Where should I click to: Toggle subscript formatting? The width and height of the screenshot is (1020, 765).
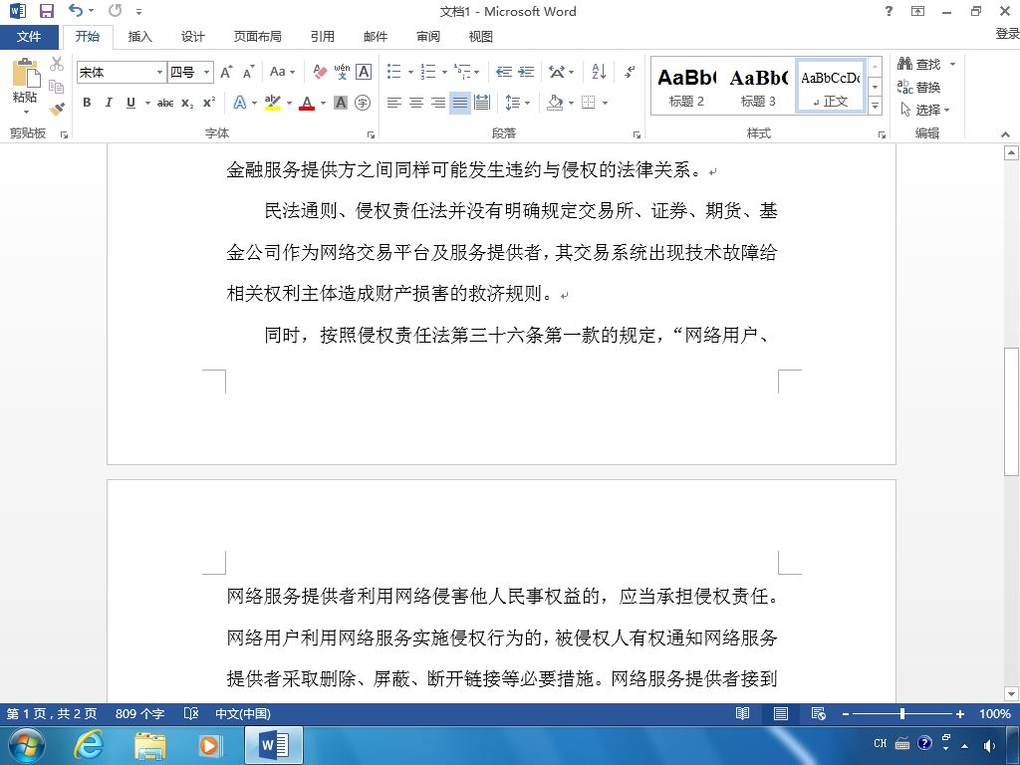coord(187,103)
